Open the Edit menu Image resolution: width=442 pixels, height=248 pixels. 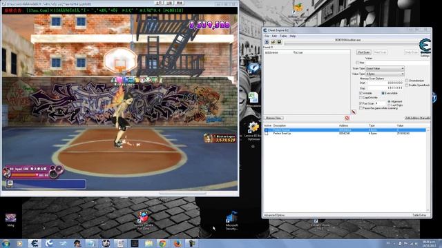coord(274,36)
